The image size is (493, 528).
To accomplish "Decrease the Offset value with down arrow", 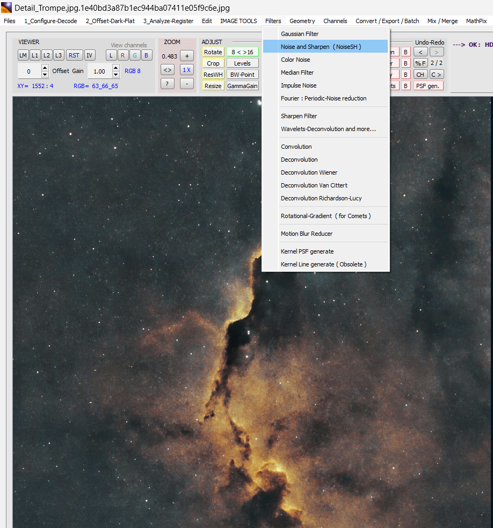I will (x=45, y=75).
